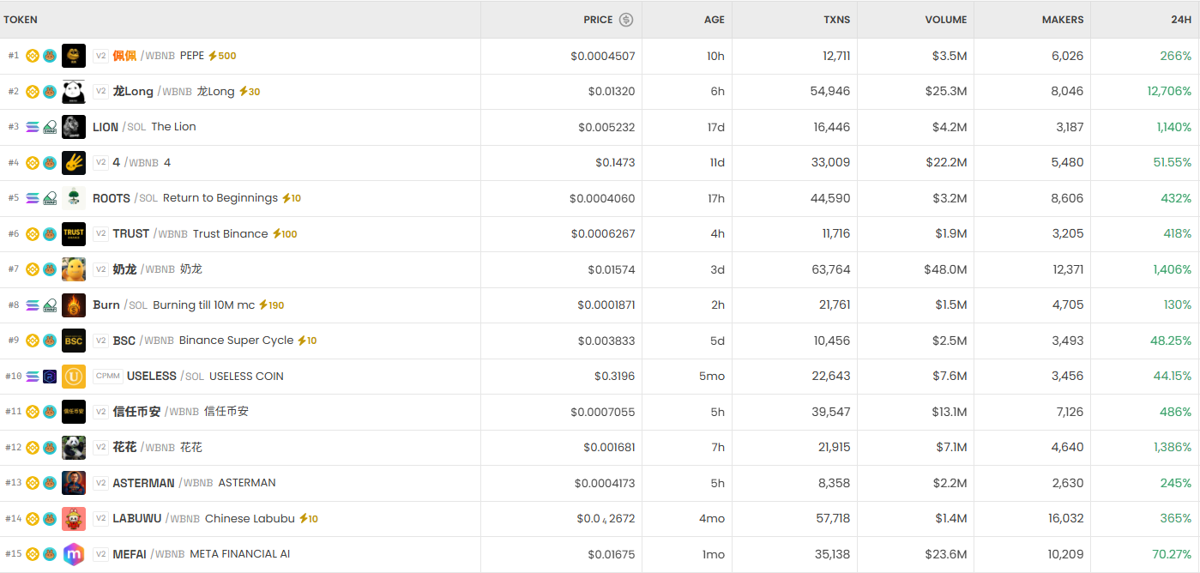Select the BNB Chain icon on the PEPE row
This screenshot has height=573, width=1200.
coord(33,55)
